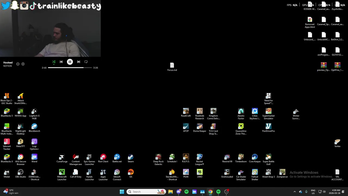Click the Vortex desktop icon

[x=337, y=143]
